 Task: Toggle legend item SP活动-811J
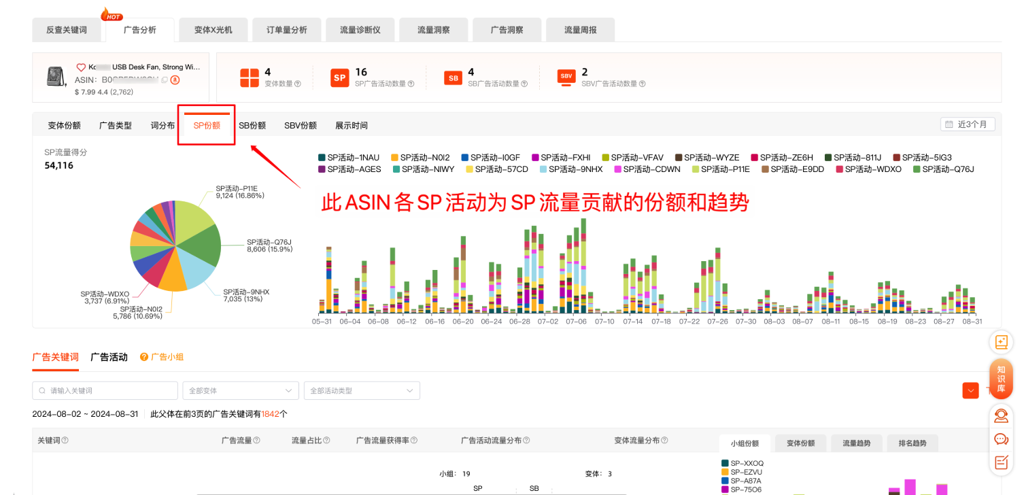click(x=853, y=157)
